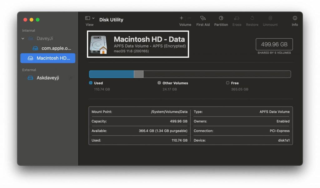Click the Used legend color swatch

pos(91,83)
